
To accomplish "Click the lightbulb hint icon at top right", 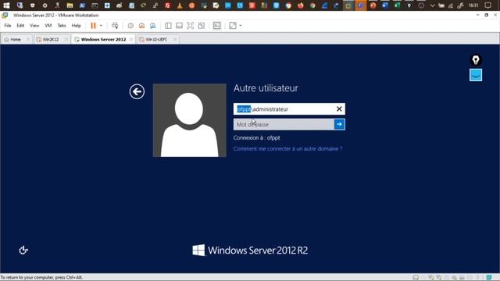I will tap(476, 60).
